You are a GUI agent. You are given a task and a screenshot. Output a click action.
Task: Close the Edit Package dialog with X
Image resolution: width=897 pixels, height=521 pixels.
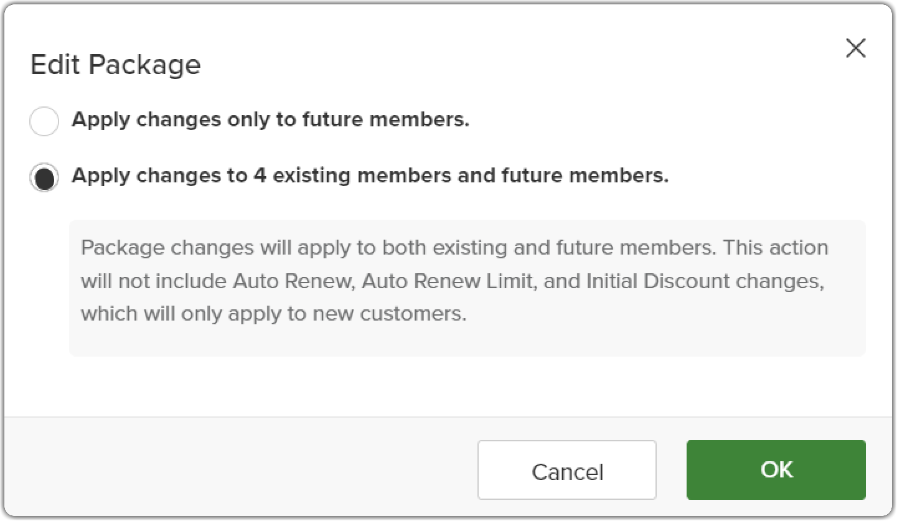tap(856, 48)
